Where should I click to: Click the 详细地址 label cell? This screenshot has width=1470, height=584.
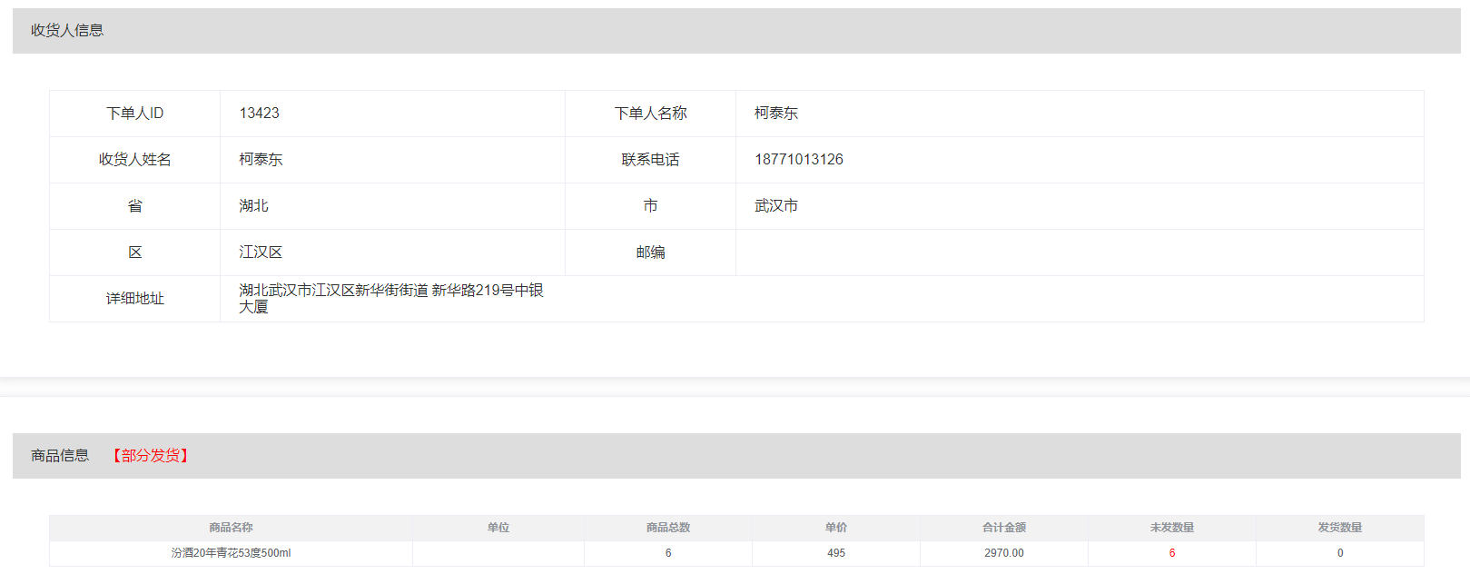click(x=134, y=299)
